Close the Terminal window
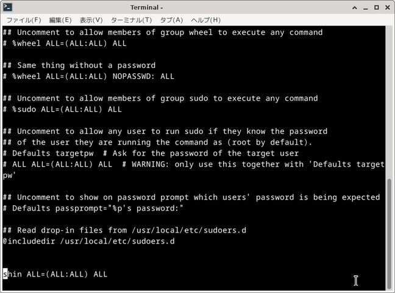The image size is (395, 293). point(386,7)
